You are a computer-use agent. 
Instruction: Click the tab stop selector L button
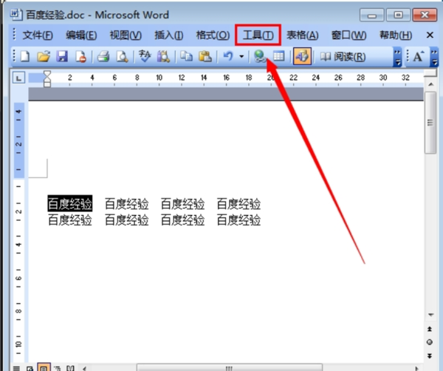click(19, 78)
